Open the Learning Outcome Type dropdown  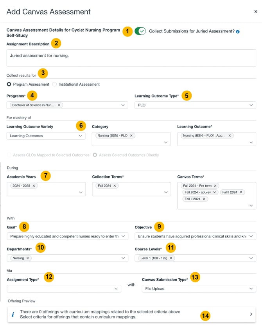pos(195,105)
